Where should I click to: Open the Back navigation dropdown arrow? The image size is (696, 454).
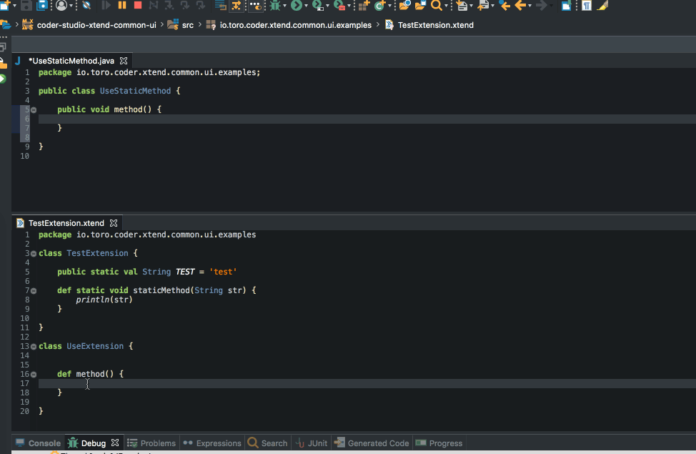click(530, 6)
